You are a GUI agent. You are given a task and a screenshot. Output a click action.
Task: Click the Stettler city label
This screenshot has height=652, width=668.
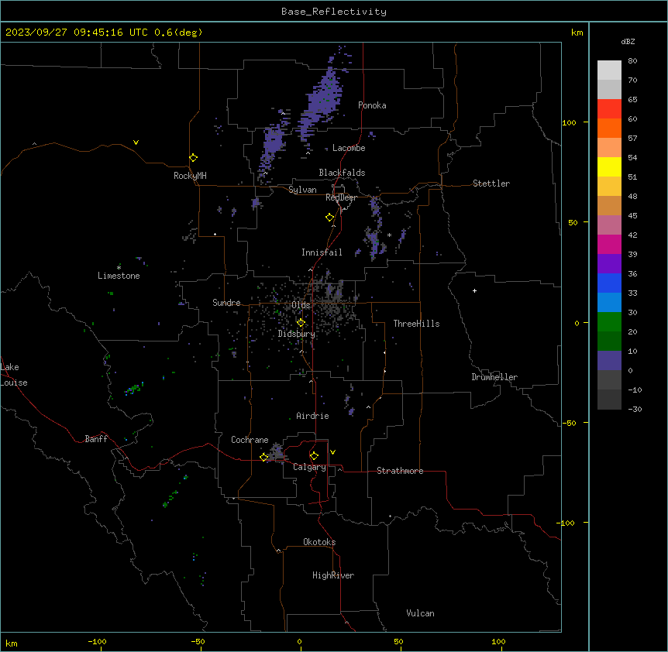tap(491, 184)
